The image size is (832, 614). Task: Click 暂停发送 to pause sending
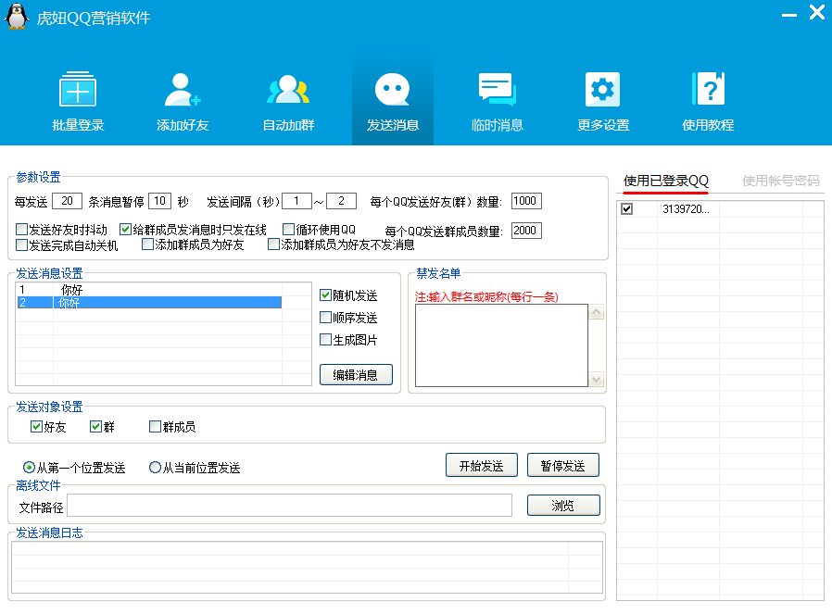tap(563, 466)
